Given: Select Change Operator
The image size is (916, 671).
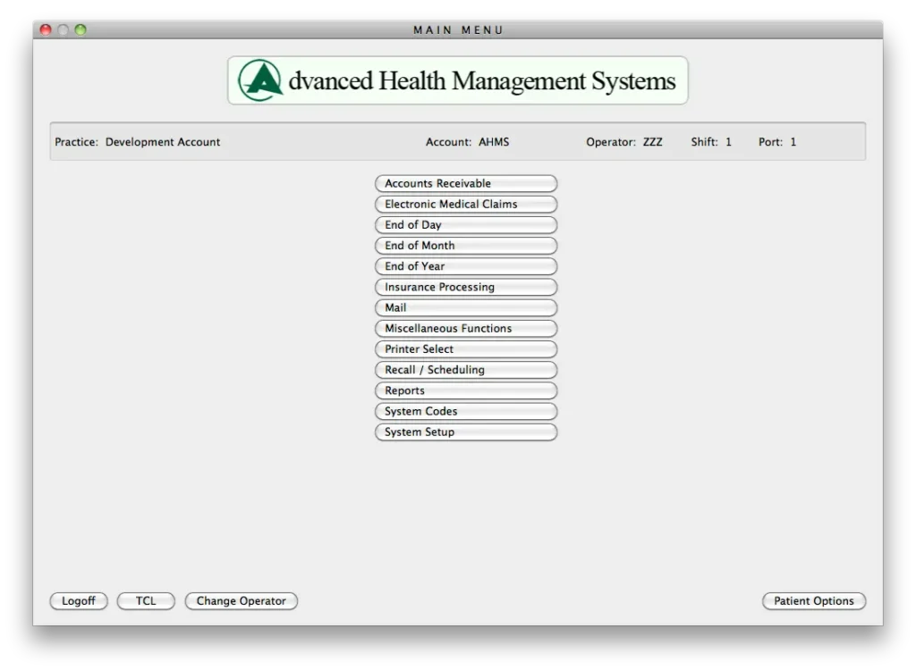Looking at the screenshot, I should point(241,600).
